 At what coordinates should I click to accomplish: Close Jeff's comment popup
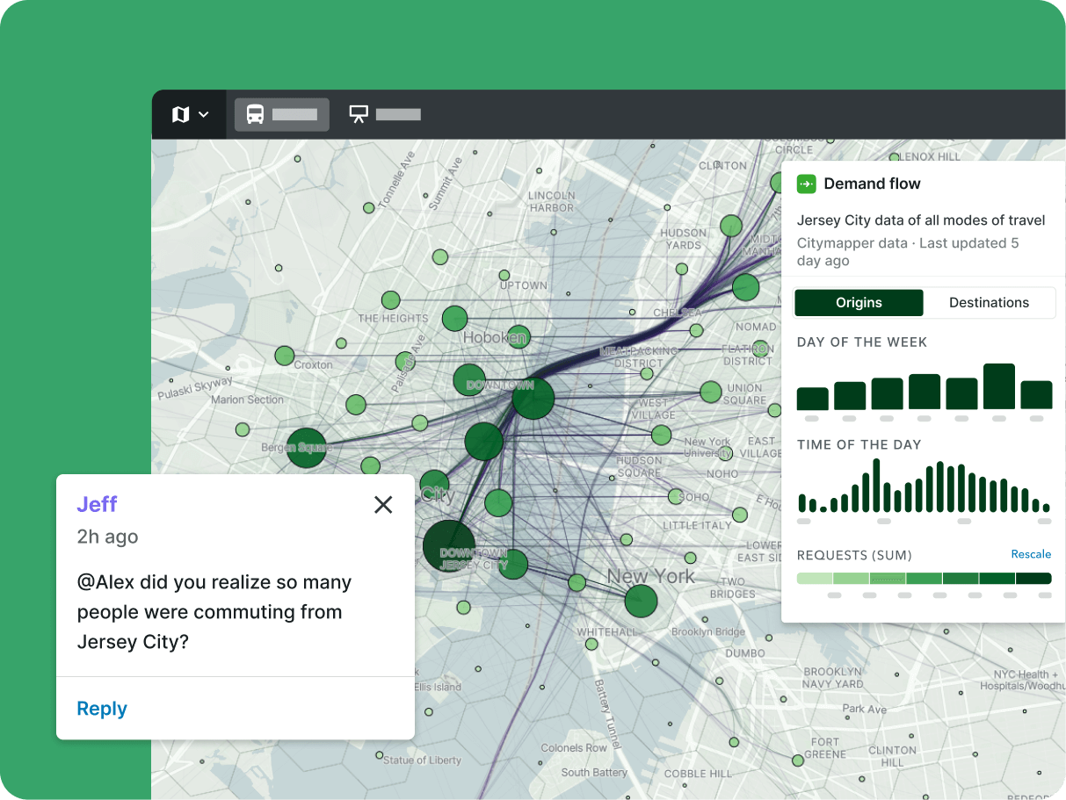[383, 504]
